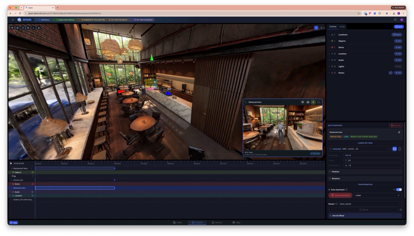This screenshot has width=414, height=236.
Task: Open the 3D Scene bottom tab
Action: point(197,222)
